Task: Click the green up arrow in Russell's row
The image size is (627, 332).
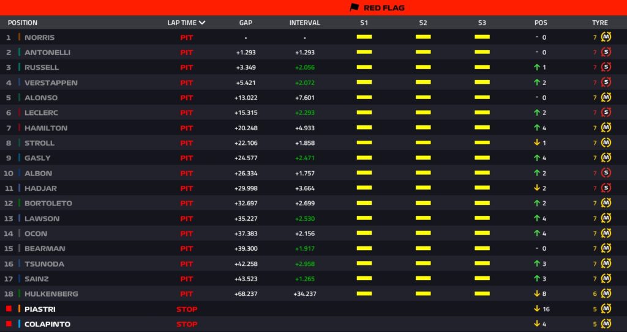Action: click(x=536, y=67)
